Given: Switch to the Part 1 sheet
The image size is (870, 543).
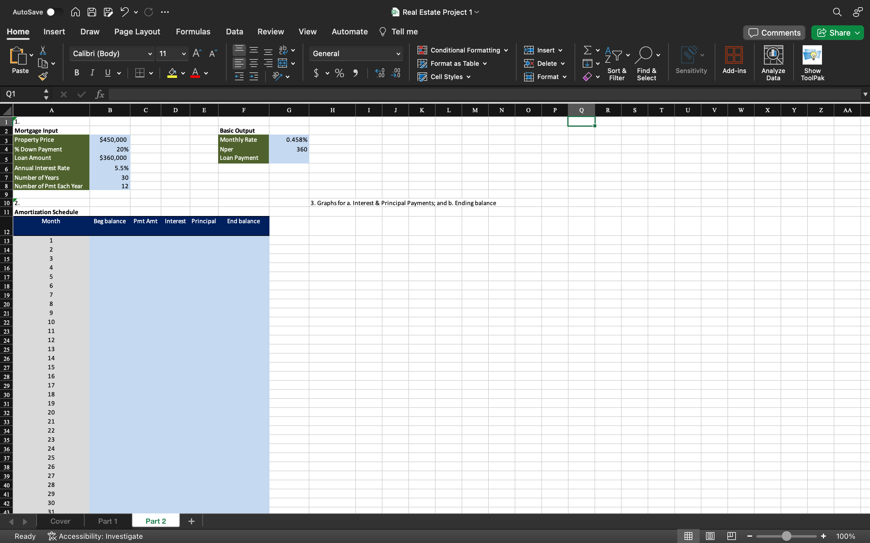Looking at the screenshot, I should point(108,521).
